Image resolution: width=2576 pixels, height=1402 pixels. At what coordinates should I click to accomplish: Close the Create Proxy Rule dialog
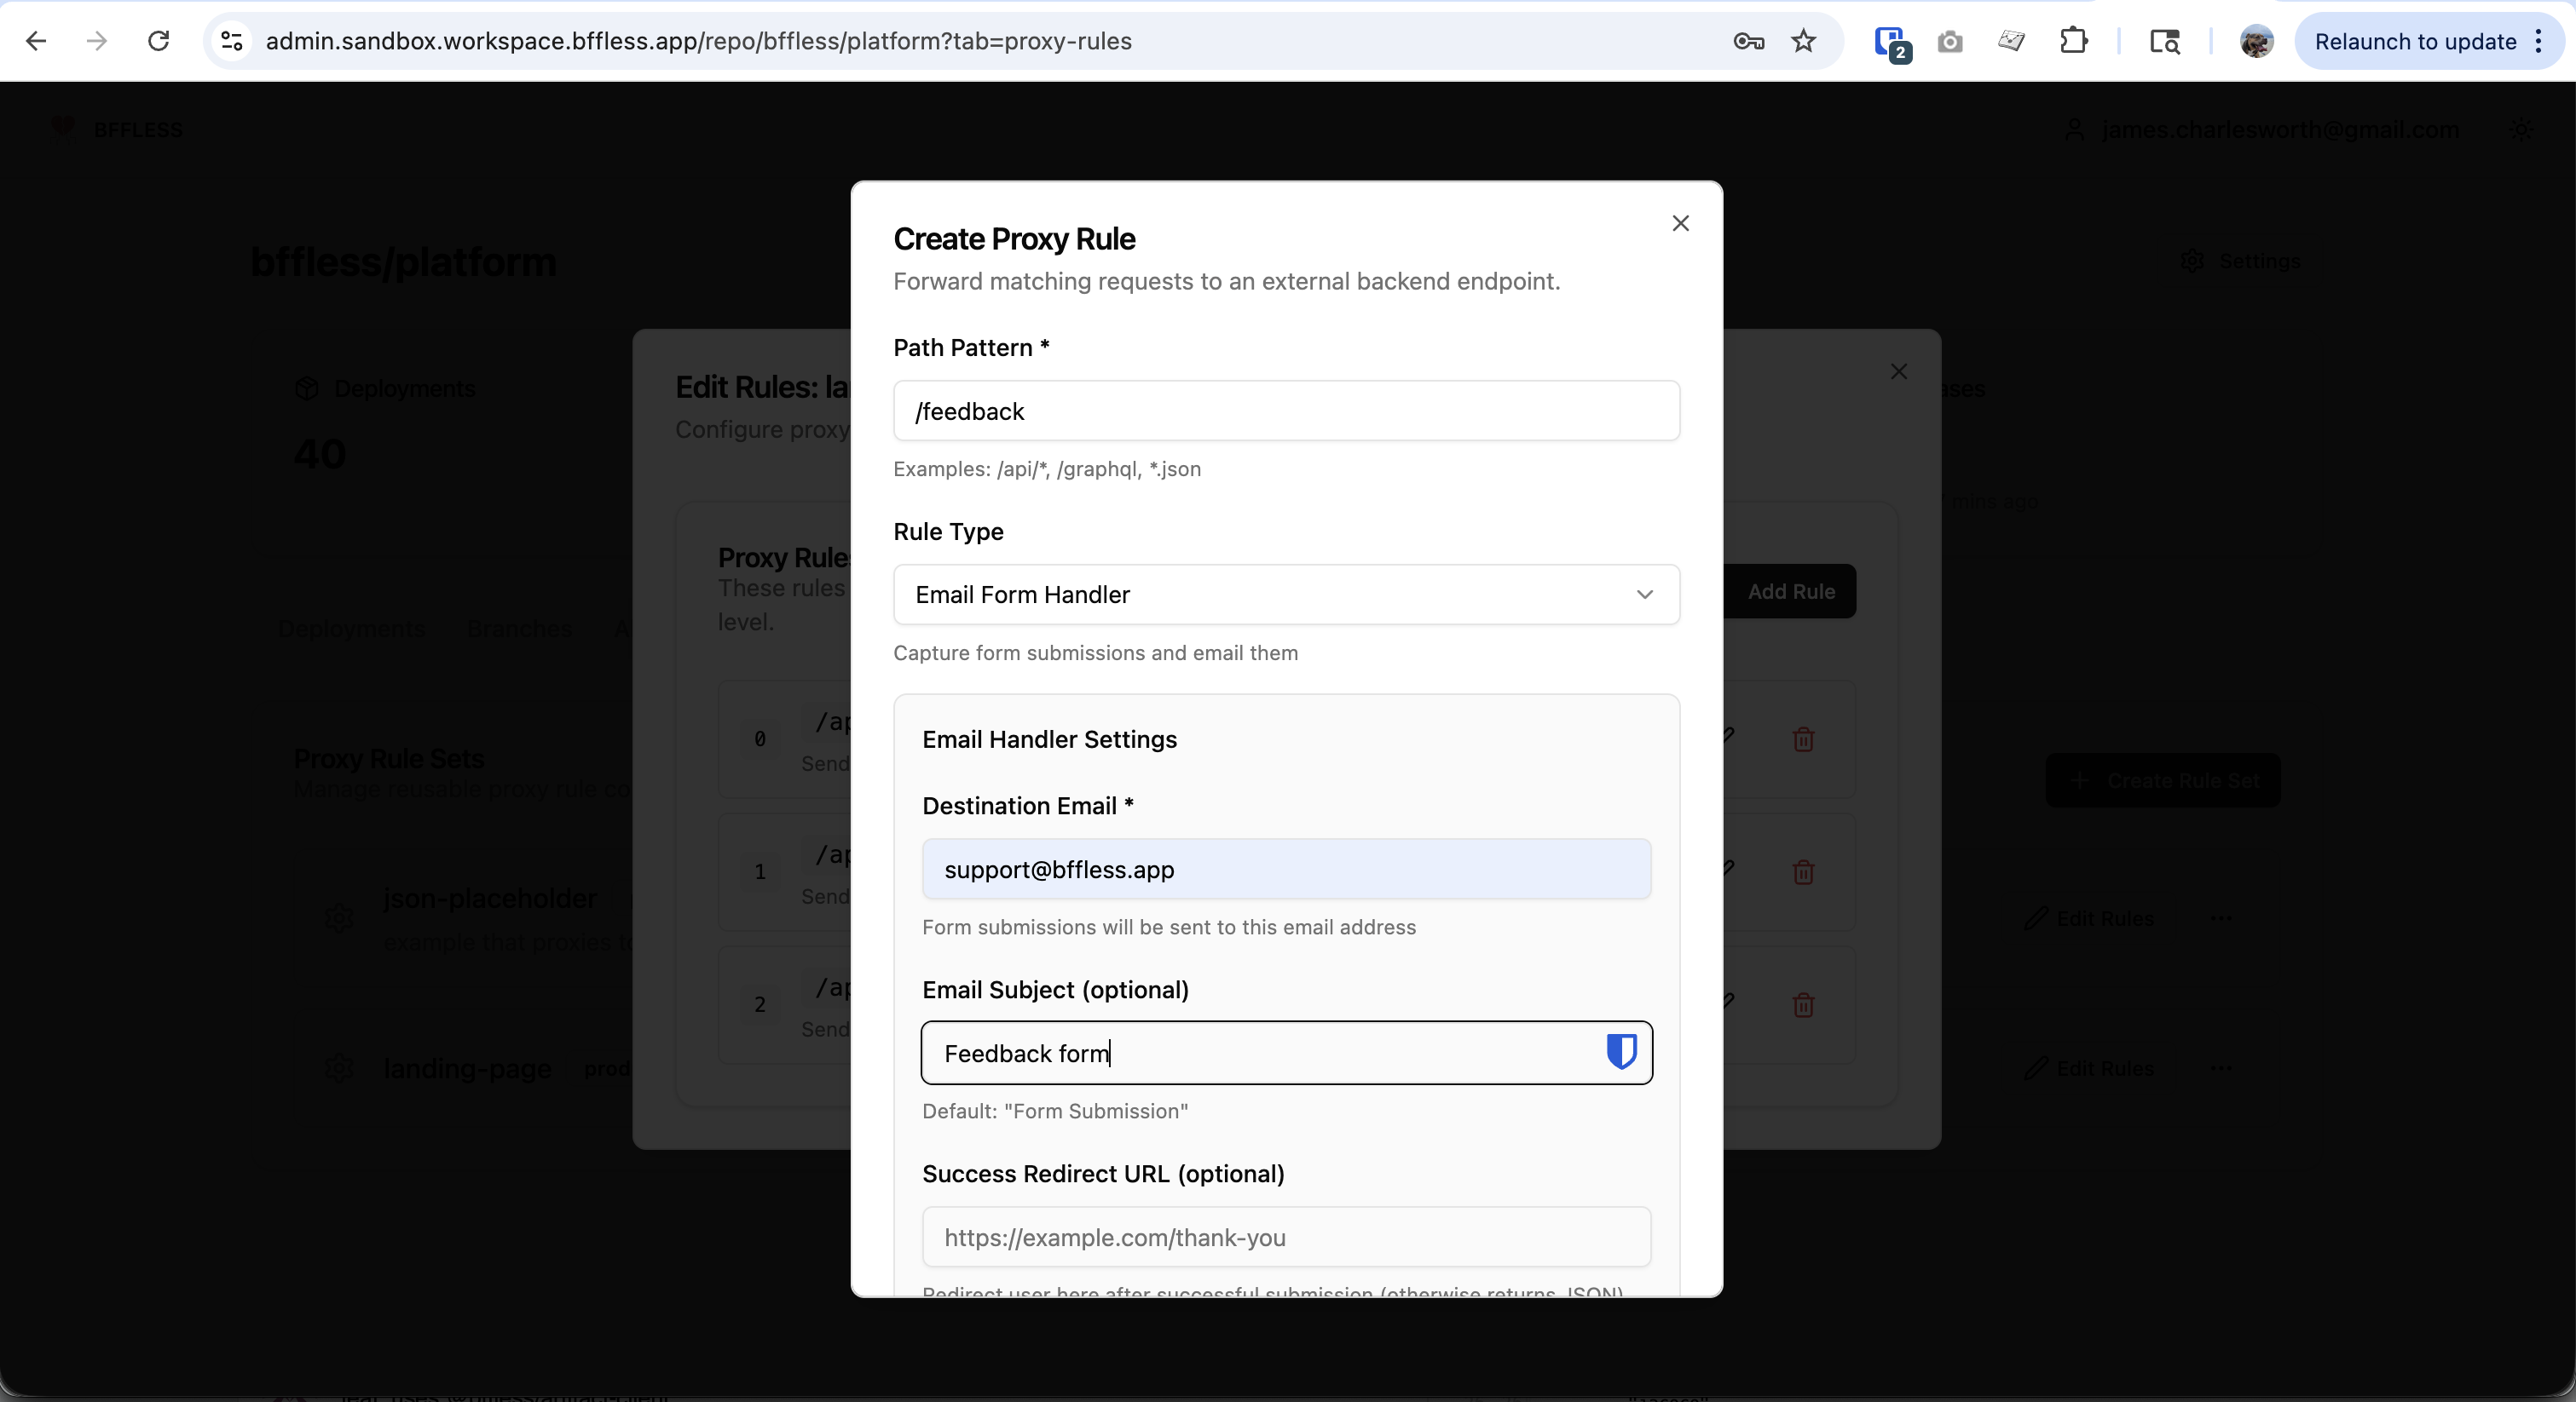click(x=1680, y=223)
